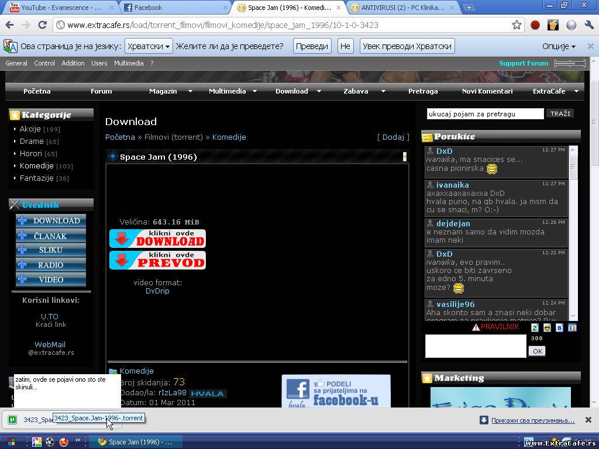The height and width of the screenshot is (449, 599).
Task: Open the chat smileys icon
Action: [x=547, y=327]
